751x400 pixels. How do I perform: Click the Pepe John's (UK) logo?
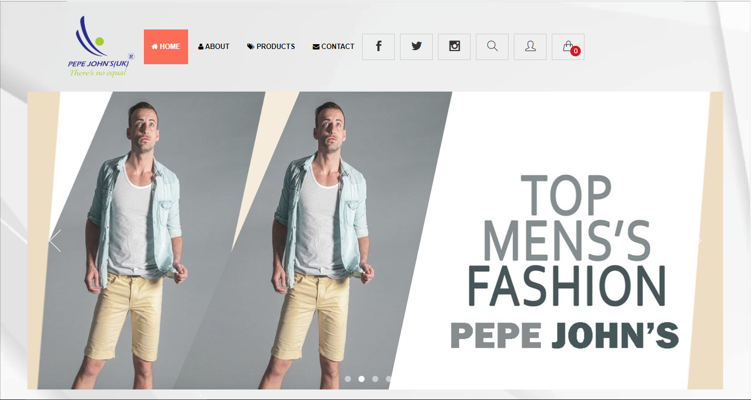click(101, 46)
